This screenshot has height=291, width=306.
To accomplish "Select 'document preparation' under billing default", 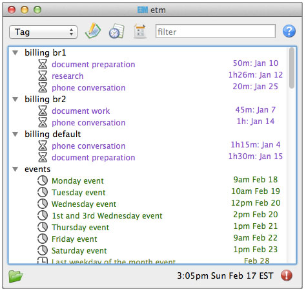I will [94, 158].
